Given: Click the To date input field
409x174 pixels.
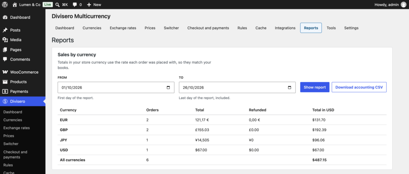Looking at the screenshot, I should (x=237, y=87).
